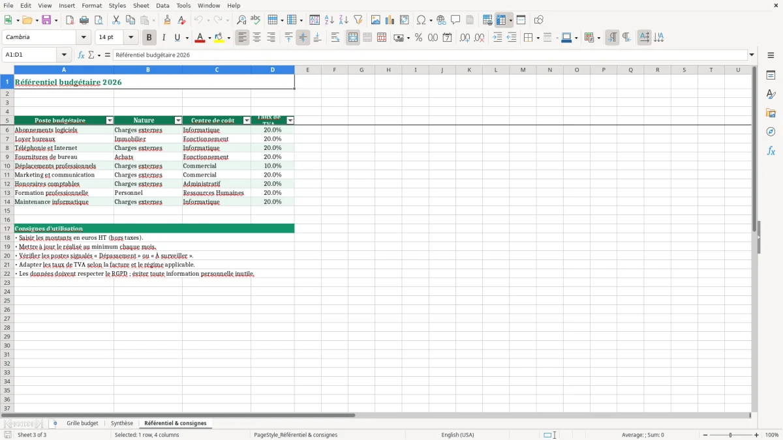Click English (USA) language in status bar

point(457,435)
